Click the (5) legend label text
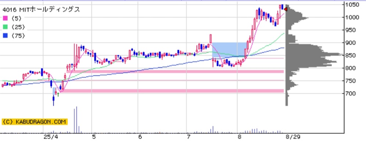The height and width of the screenshot is (147, 366). pos(16,18)
